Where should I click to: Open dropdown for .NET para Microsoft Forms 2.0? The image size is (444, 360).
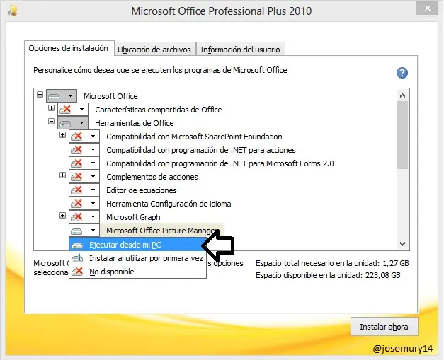(84, 163)
